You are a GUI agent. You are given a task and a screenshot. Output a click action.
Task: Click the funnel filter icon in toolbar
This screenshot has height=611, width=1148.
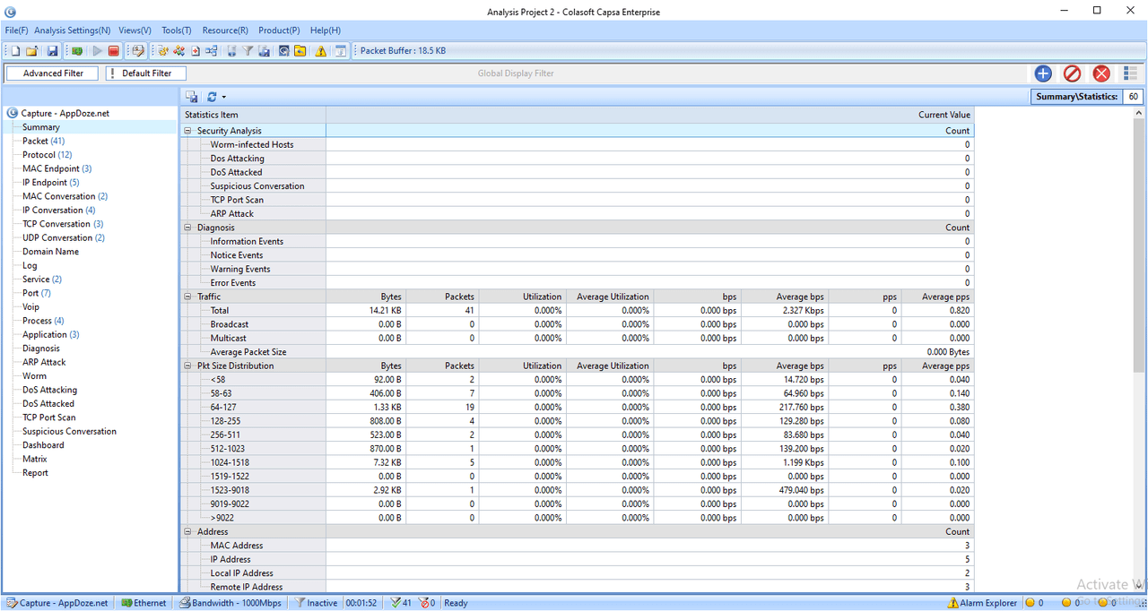[x=248, y=51]
